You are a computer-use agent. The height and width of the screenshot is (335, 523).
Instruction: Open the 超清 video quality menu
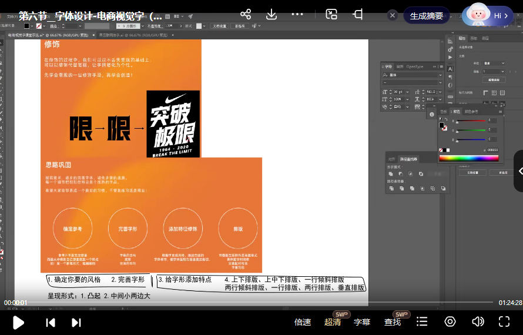333,322
